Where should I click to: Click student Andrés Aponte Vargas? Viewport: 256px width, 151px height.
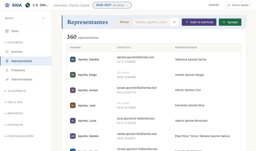click(x=189, y=75)
